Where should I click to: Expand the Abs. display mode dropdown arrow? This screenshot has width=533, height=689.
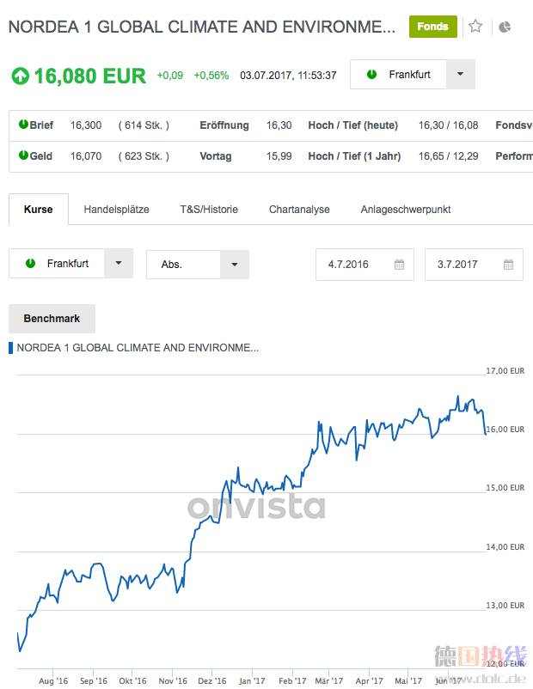235,265
